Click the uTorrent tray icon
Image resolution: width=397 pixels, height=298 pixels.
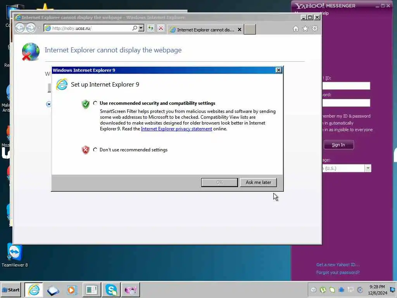pyautogui.click(x=323, y=289)
